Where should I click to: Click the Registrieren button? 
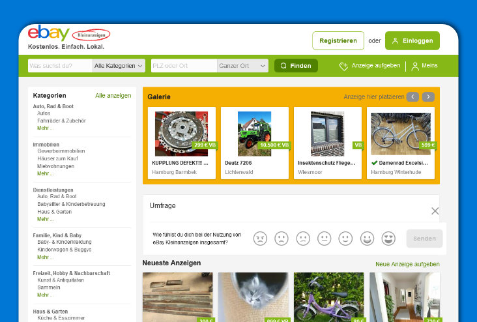click(338, 40)
